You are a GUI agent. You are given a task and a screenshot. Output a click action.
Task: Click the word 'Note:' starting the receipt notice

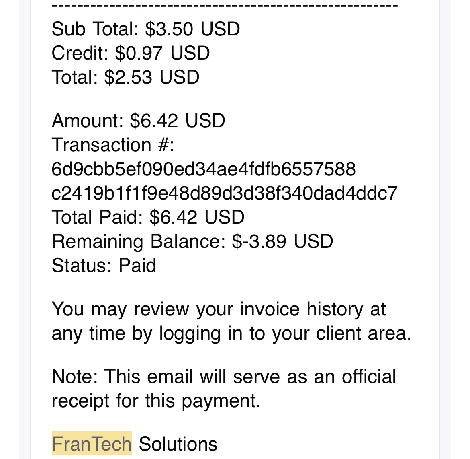(75, 377)
